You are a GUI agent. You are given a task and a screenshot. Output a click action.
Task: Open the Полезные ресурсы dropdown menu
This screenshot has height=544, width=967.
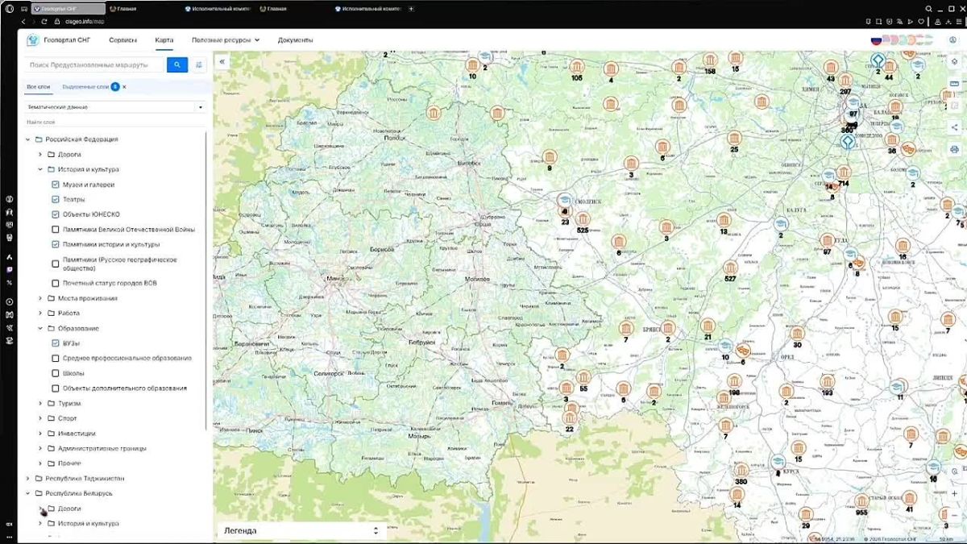tap(226, 39)
